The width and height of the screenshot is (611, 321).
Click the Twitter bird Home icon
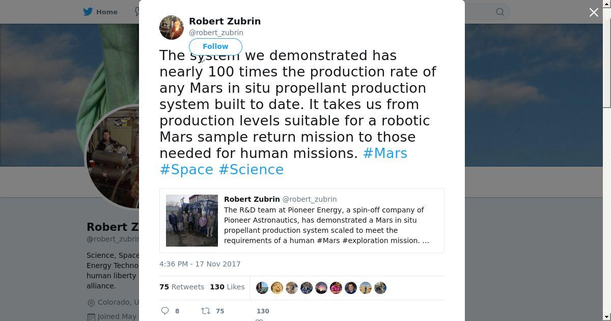[x=88, y=12]
